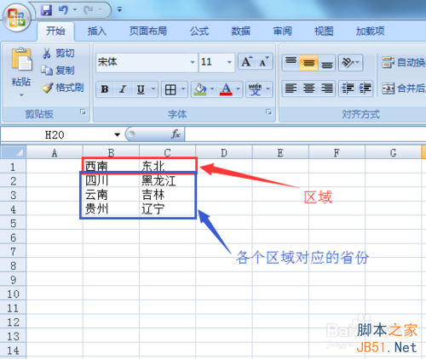
Task: Increase font size with large A icon
Action: point(246,61)
